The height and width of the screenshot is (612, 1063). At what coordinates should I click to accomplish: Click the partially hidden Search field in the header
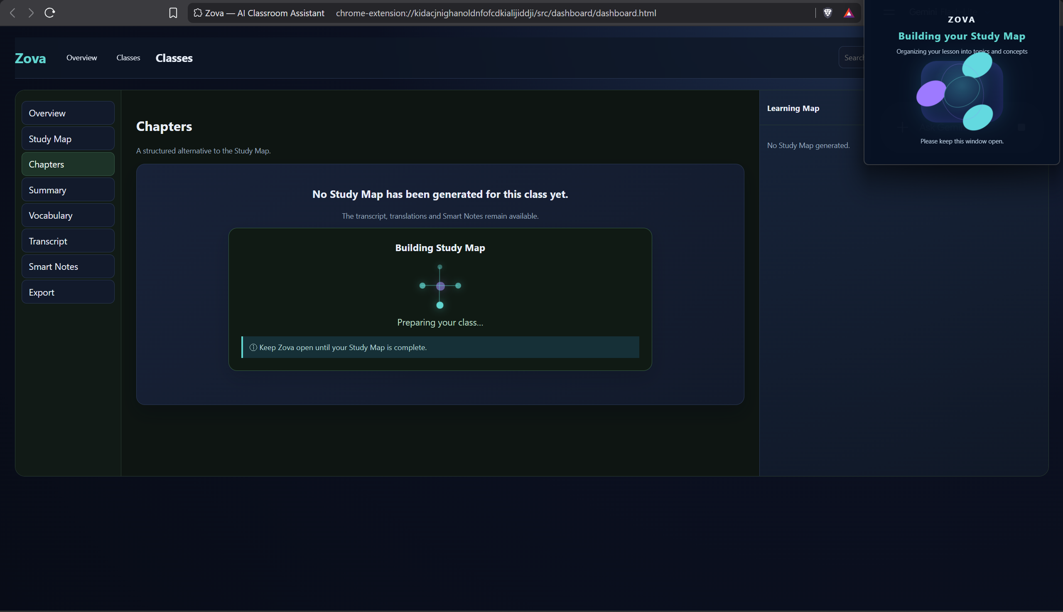tap(852, 58)
